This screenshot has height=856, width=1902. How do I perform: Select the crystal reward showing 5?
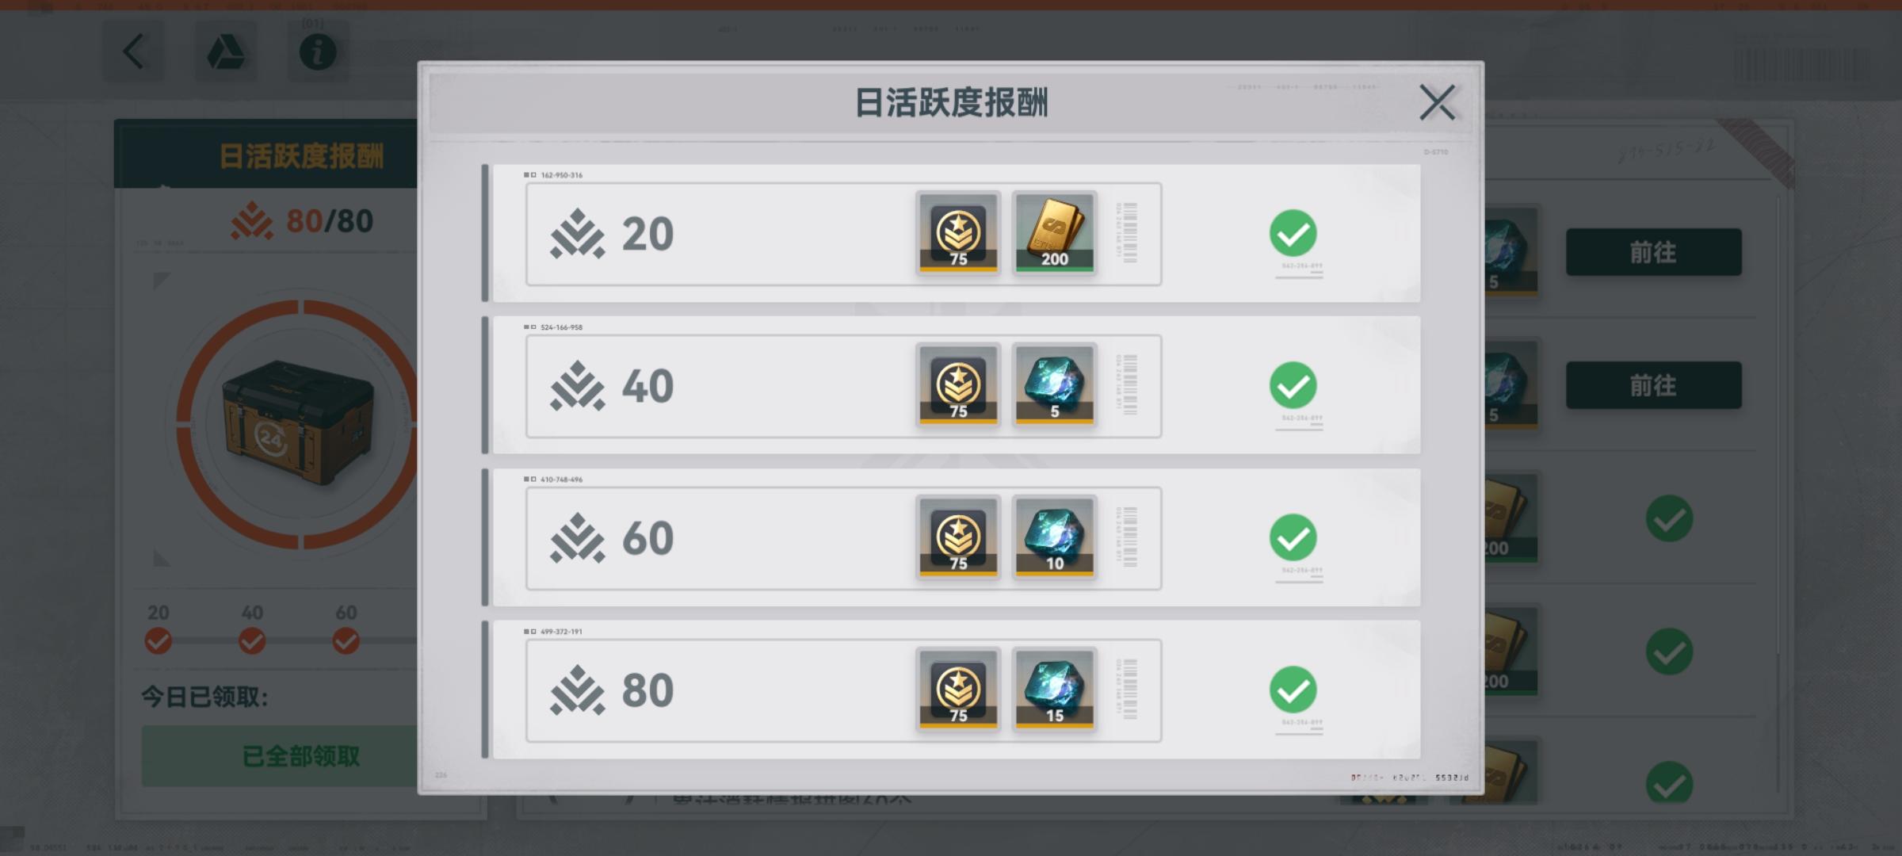[1054, 385]
